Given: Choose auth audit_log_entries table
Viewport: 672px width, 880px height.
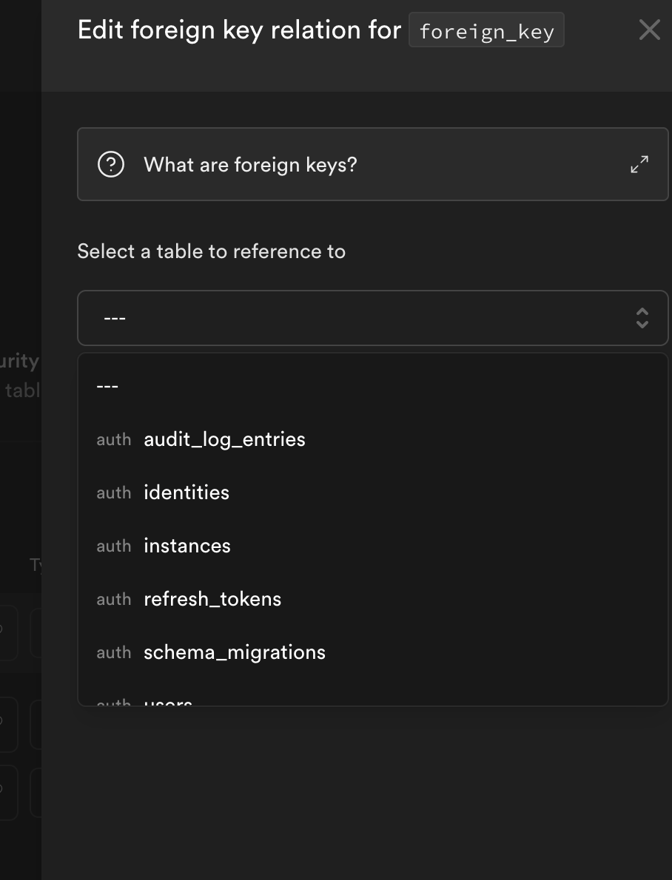Looking at the screenshot, I should pyautogui.click(x=224, y=439).
